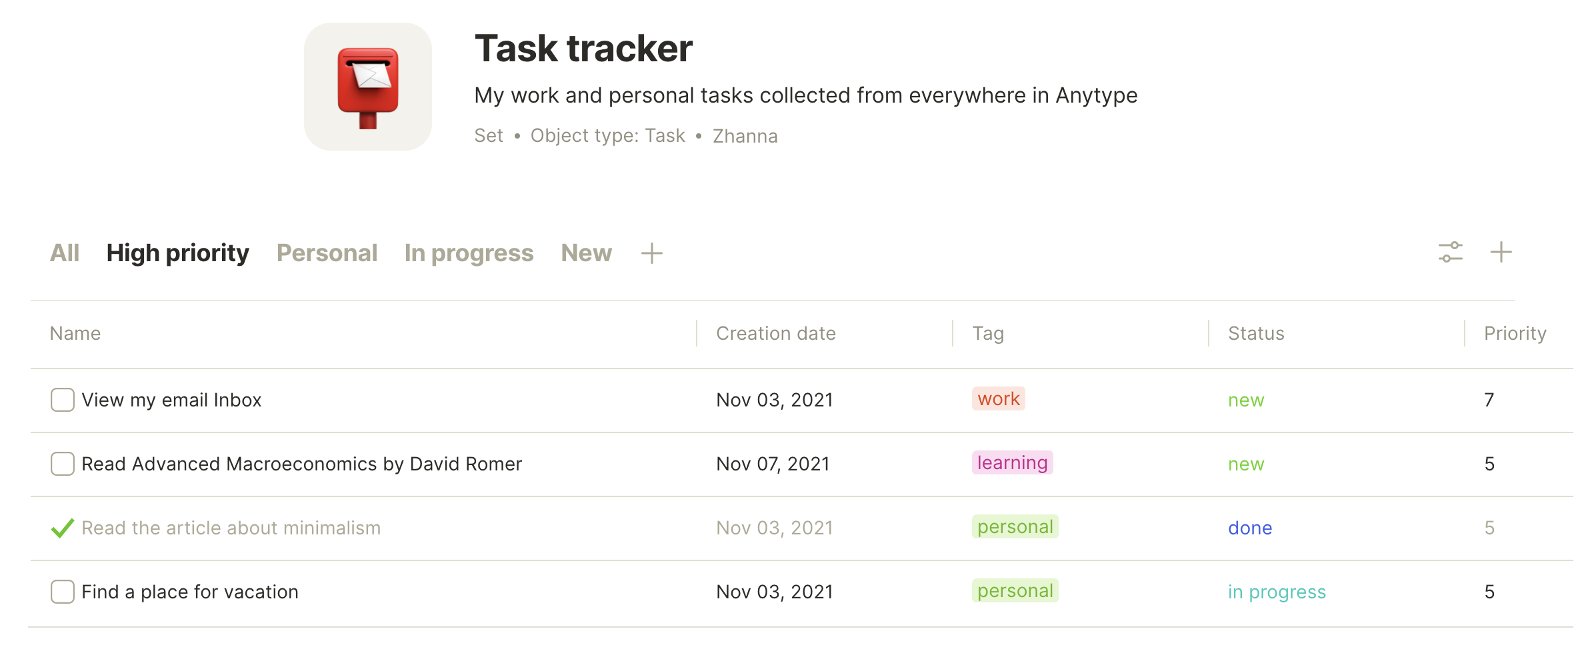Image resolution: width=1576 pixels, height=645 pixels.
Task: Add a new view with plus next to New
Action: [651, 253]
